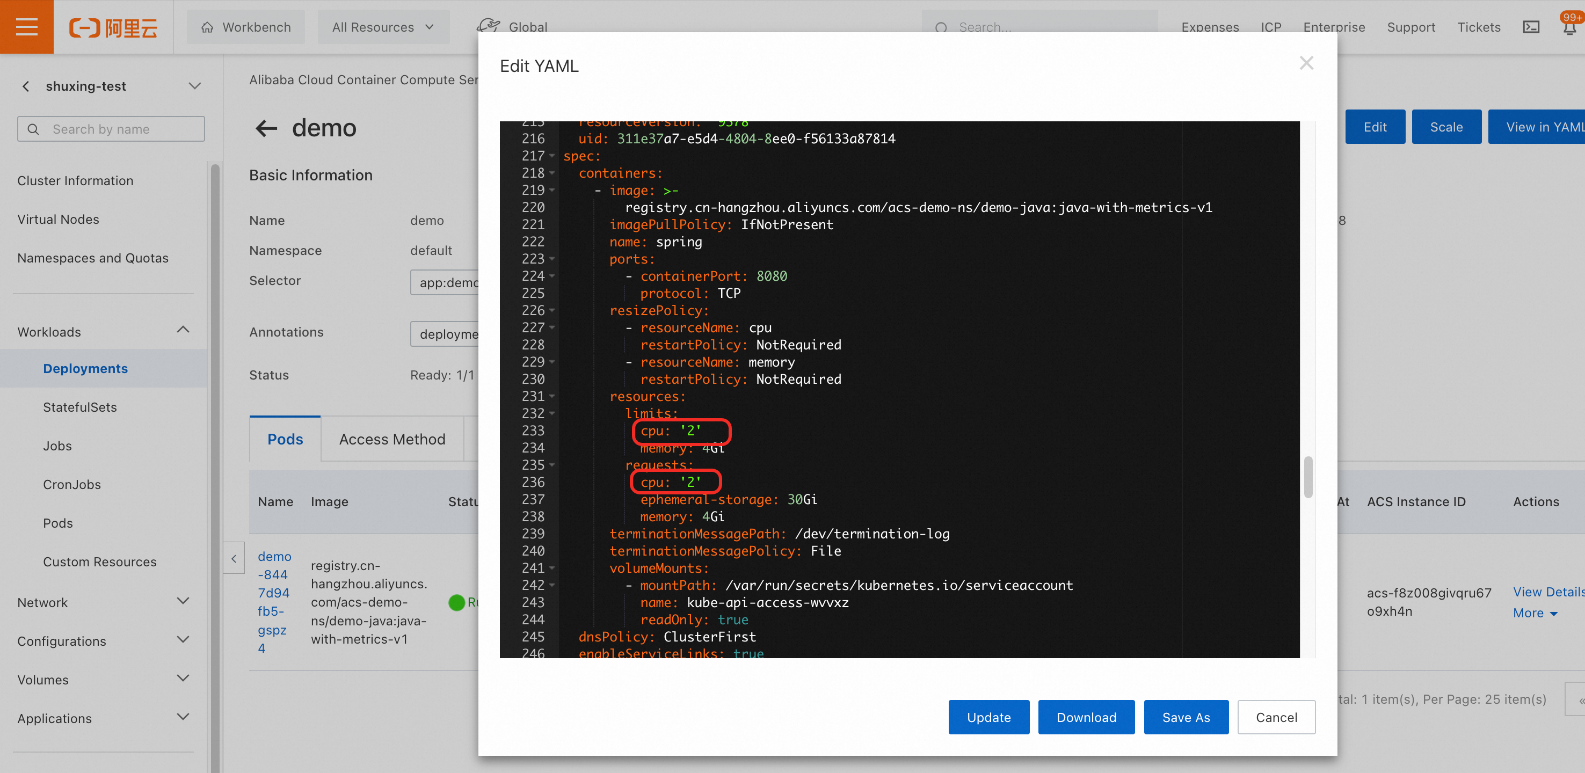Click back arrow beside demo
Viewport: 1585px width, 773px height.
pos(266,128)
